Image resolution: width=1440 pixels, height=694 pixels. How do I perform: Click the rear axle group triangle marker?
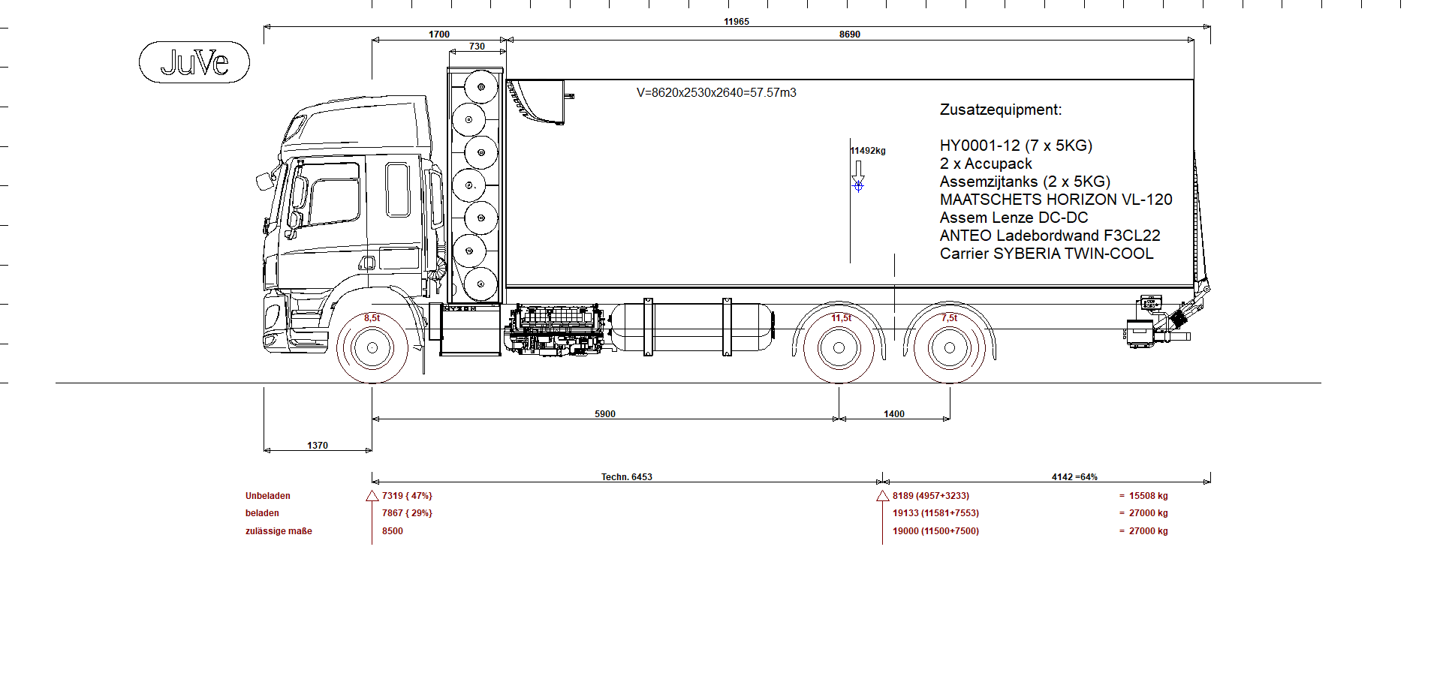(883, 496)
